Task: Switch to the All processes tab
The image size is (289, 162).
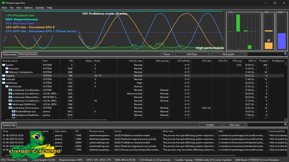Action: (x=10, y=54)
